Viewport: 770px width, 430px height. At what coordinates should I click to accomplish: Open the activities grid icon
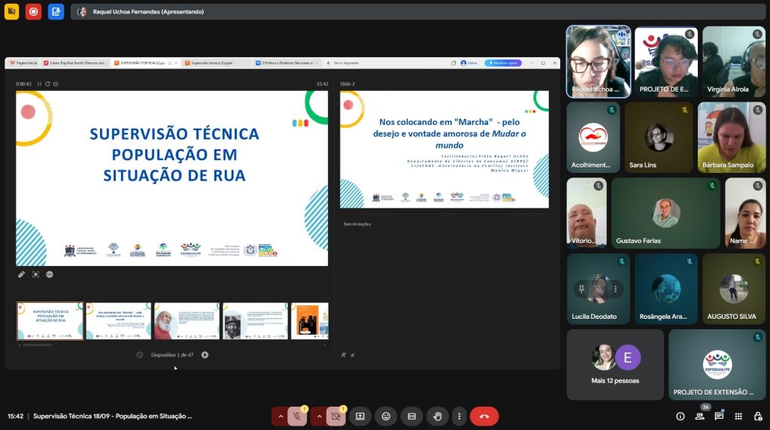coord(738,416)
